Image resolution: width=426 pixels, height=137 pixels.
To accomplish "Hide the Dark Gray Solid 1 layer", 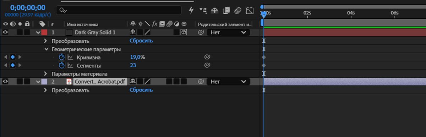I will tap(5, 32).
